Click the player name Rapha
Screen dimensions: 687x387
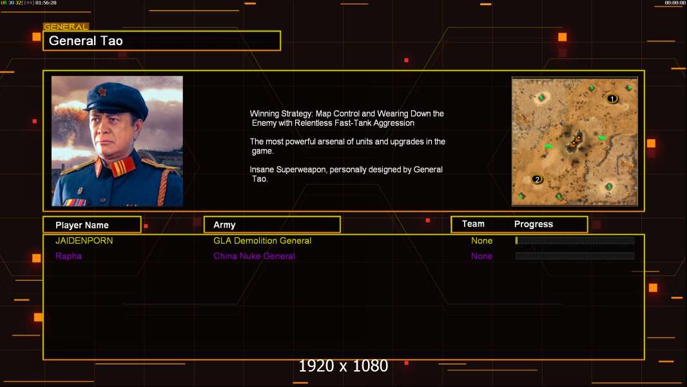click(x=68, y=256)
